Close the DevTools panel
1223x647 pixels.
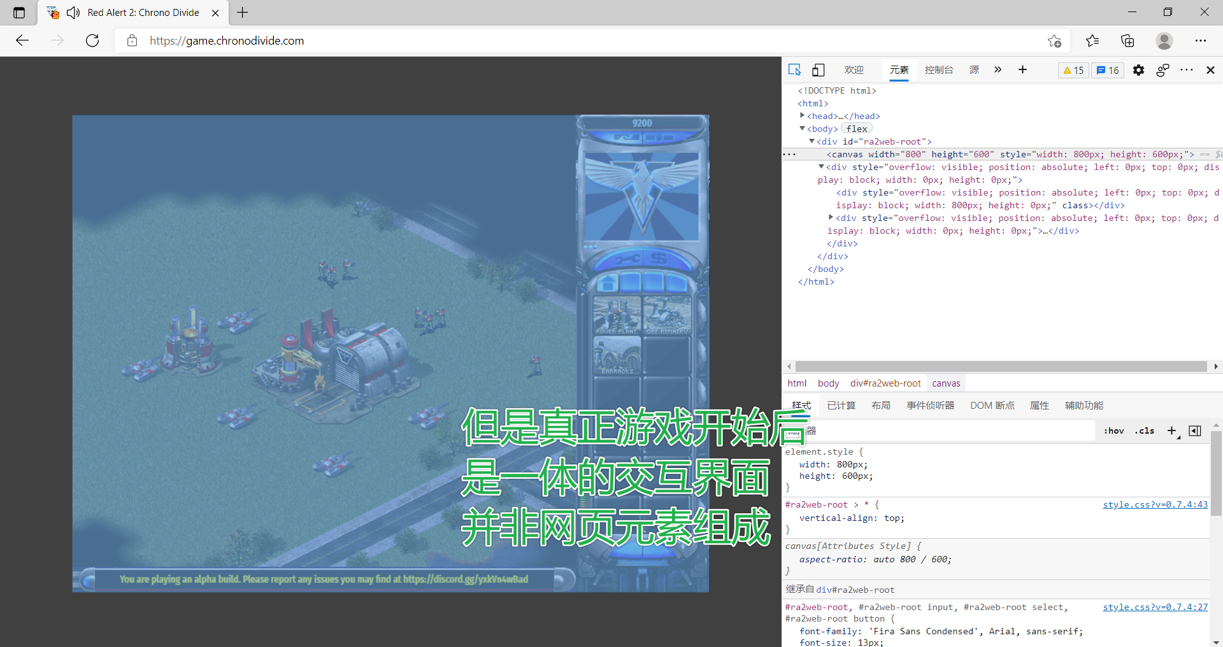[x=1210, y=70]
